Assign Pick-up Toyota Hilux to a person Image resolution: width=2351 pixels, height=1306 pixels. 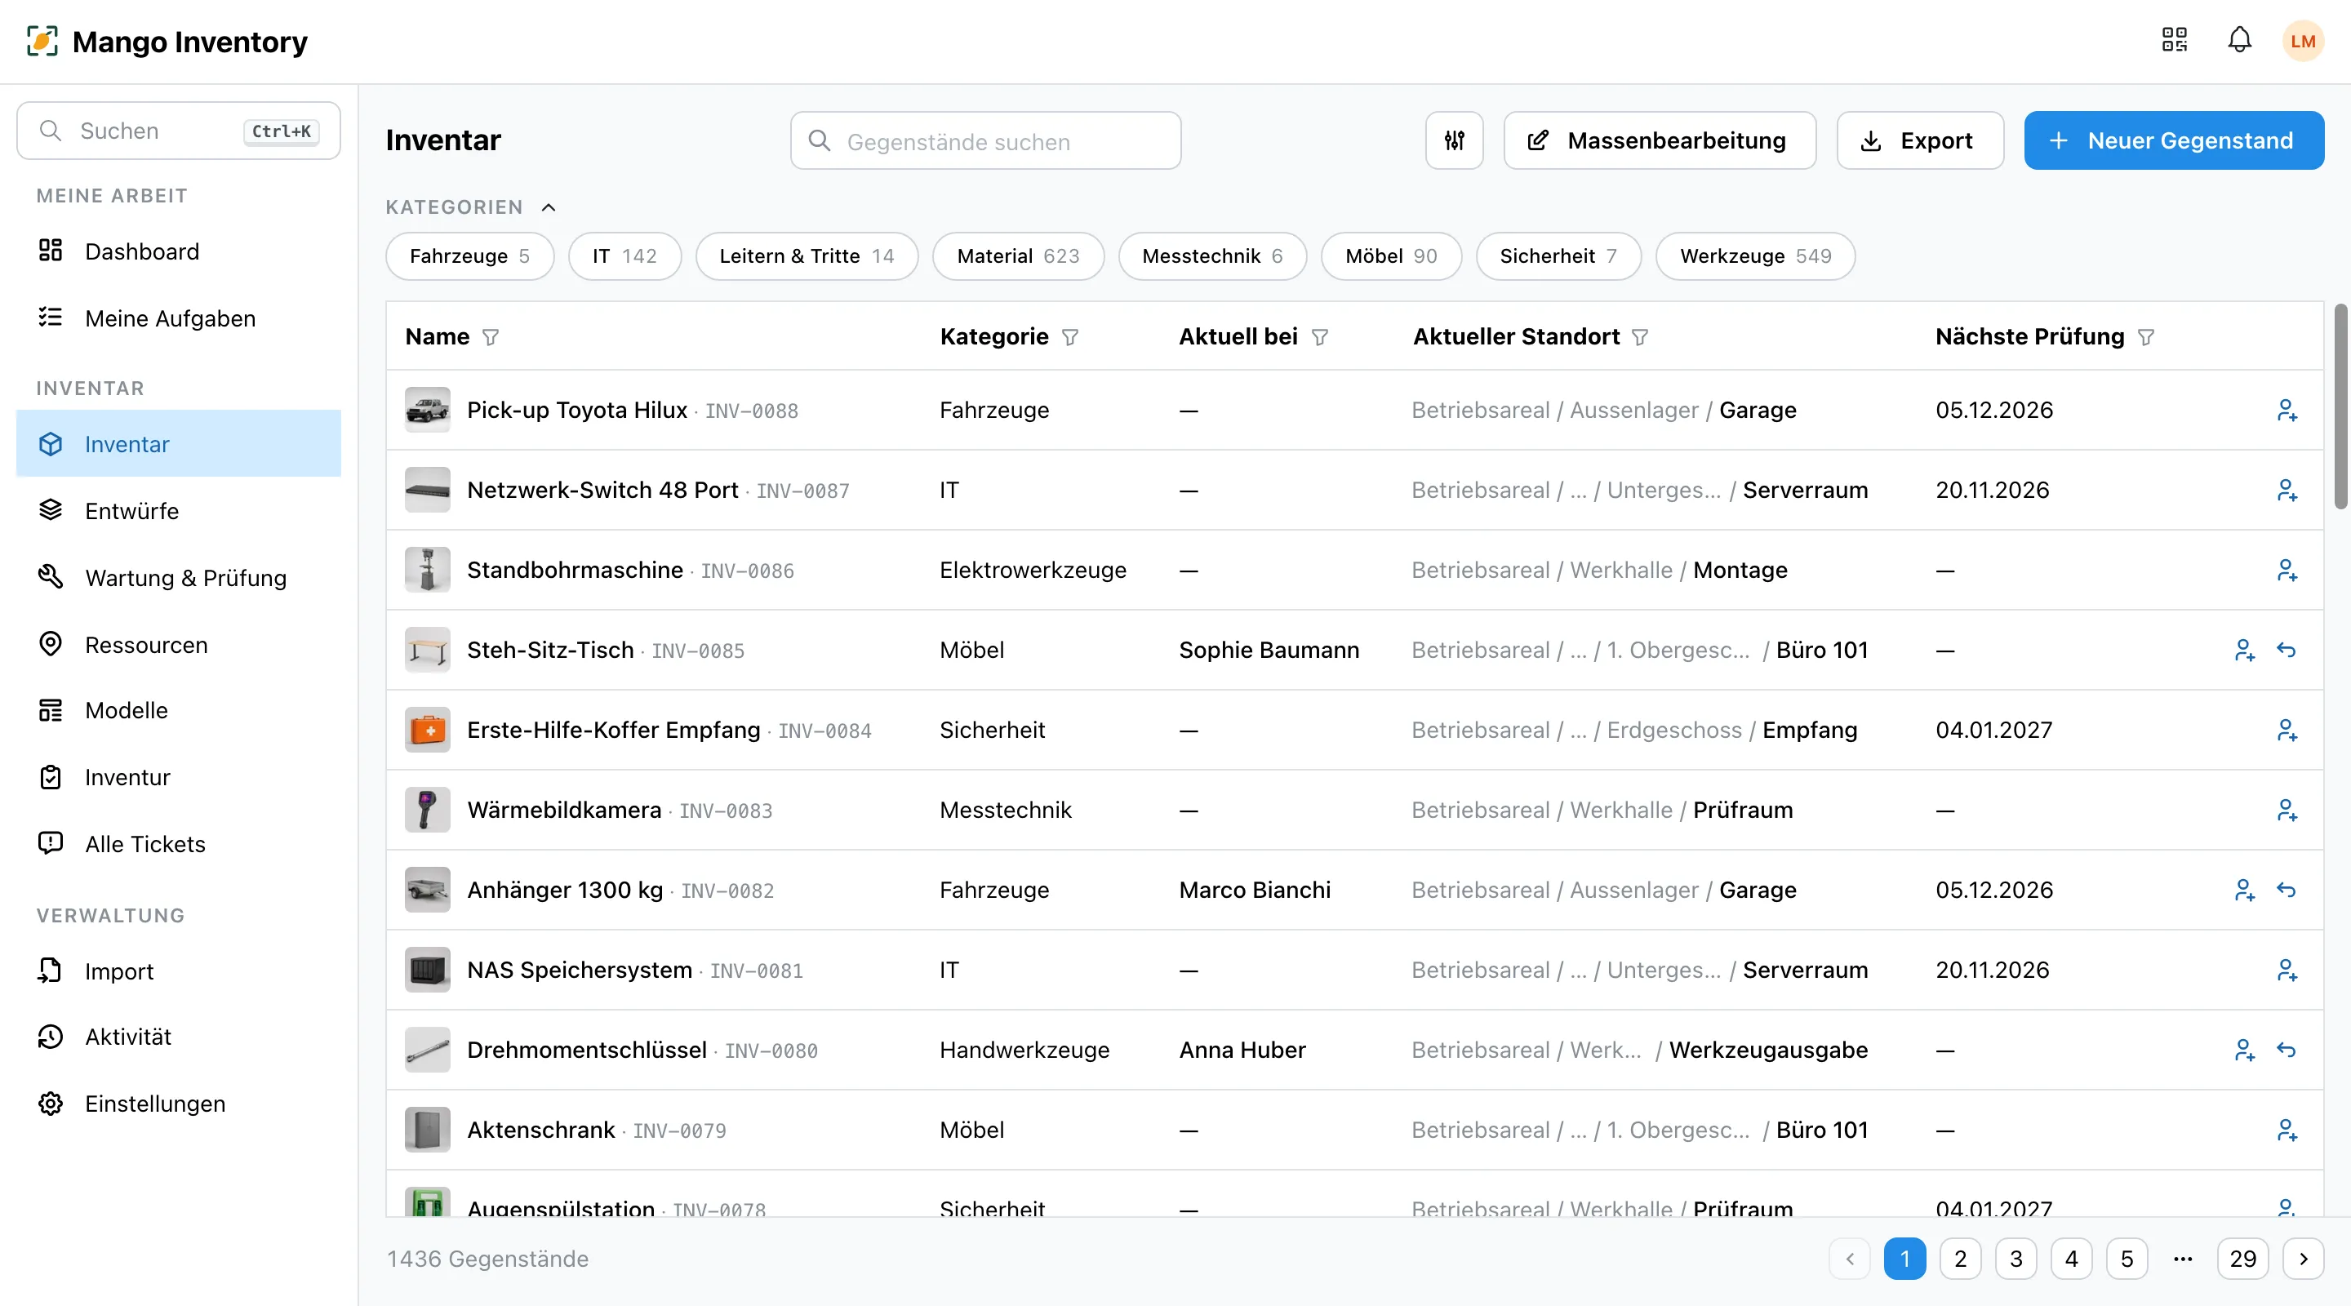2287,411
